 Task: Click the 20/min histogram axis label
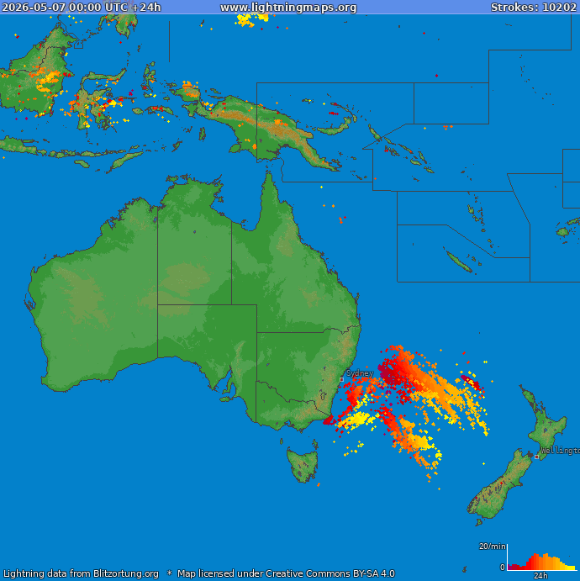[x=493, y=547]
